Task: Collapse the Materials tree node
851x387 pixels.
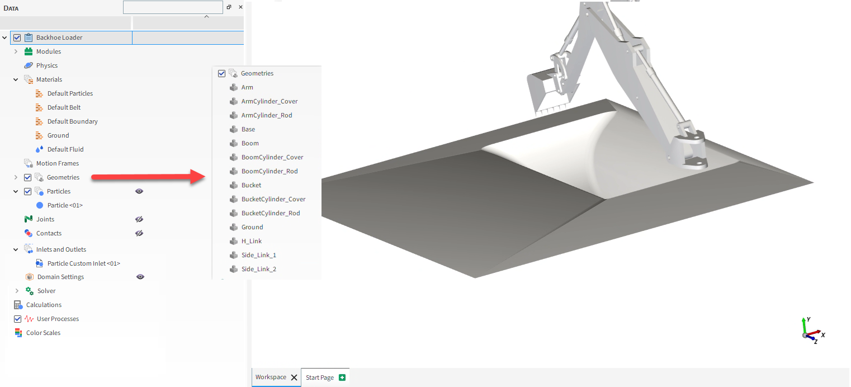Action: pyautogui.click(x=16, y=79)
